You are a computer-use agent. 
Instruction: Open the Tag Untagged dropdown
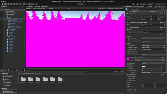point(139,11)
